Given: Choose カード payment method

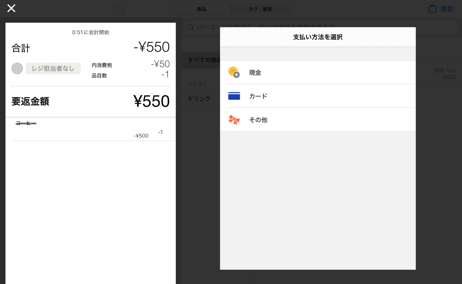Looking at the screenshot, I should tap(318, 96).
